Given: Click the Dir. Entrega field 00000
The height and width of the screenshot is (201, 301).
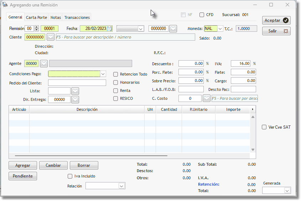Looking at the screenshot, I should coord(59,99).
